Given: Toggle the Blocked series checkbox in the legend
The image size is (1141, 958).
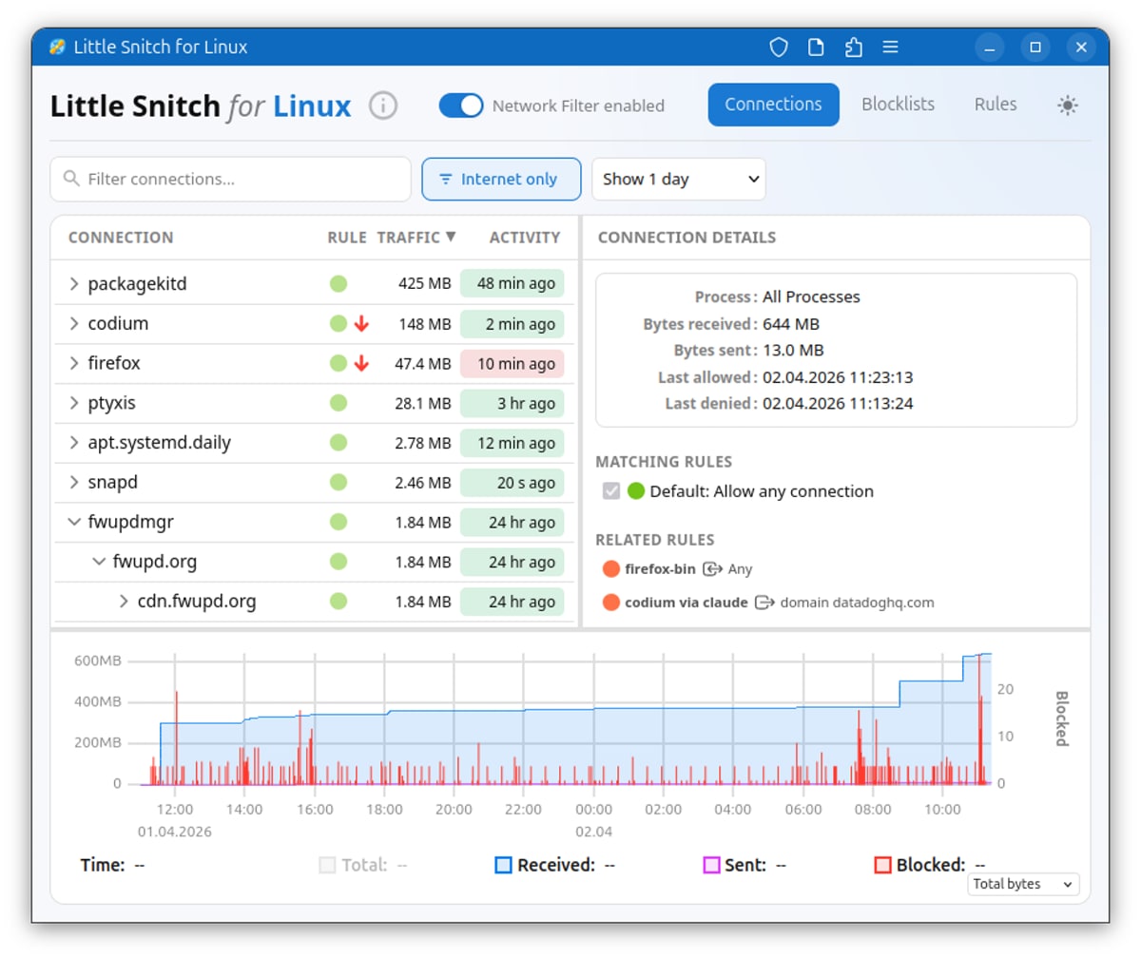Looking at the screenshot, I should click(882, 865).
